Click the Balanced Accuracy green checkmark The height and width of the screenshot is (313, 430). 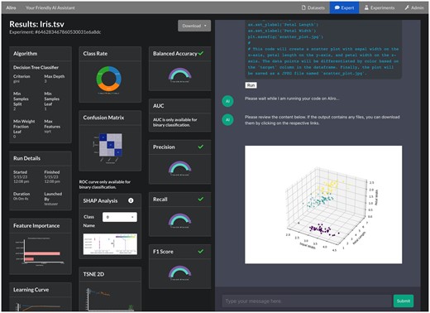pos(201,53)
